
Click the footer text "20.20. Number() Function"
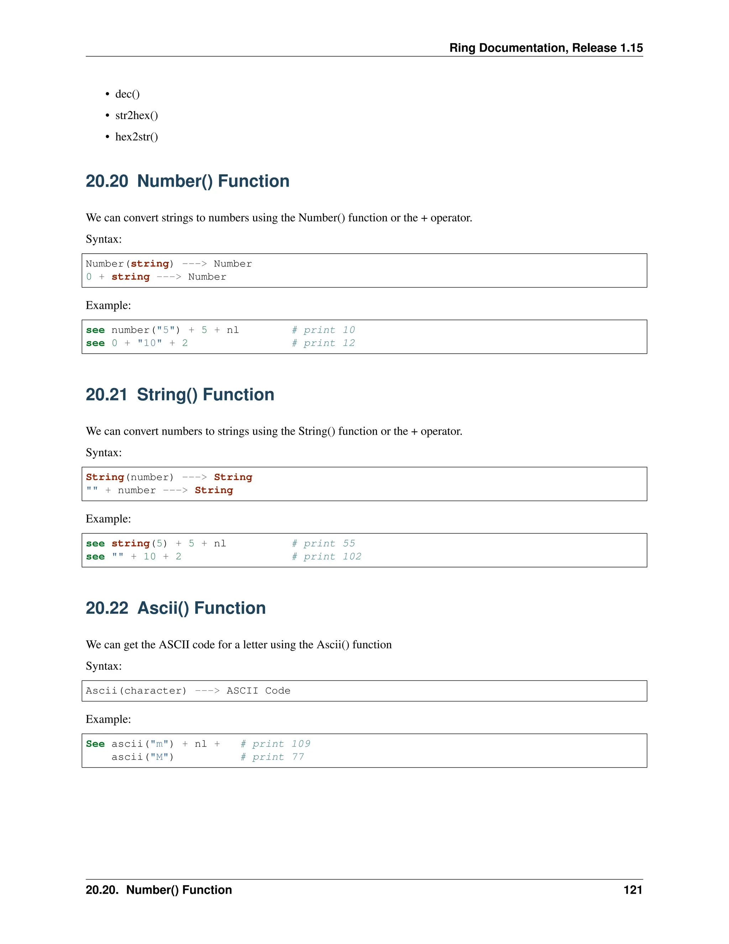[x=158, y=890]
